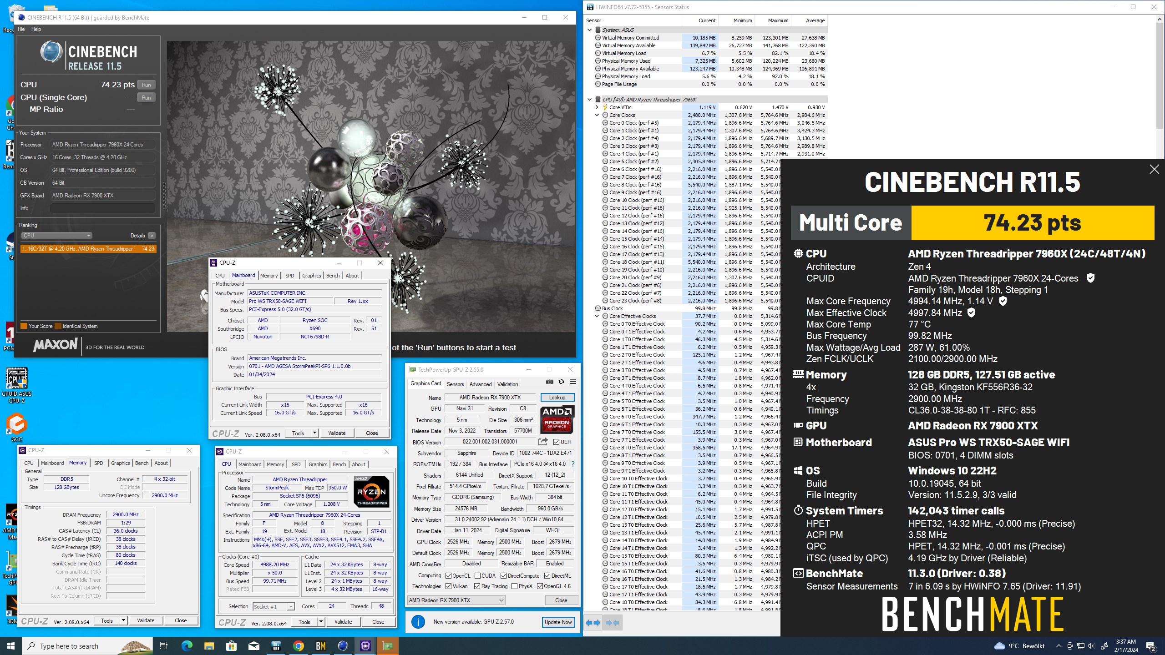Open SPD tab in CPU-Z Mainboard window

tap(289, 276)
